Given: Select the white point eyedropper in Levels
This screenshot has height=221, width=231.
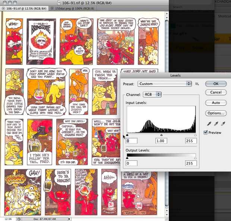Looking at the screenshot, I should point(223,124).
